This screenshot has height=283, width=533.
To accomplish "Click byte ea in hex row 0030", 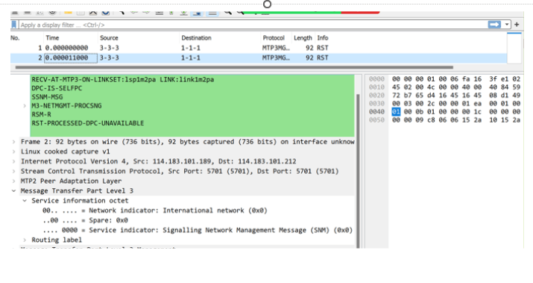I will (477, 104).
